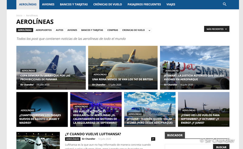Open JetSmart volar a Lima article
Image resolution: width=243 pixels, height=149 pixels.
tap(150, 121)
